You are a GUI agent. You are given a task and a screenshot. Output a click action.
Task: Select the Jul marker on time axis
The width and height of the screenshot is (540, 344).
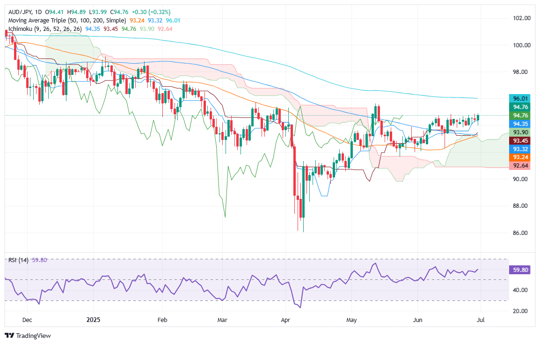(x=481, y=320)
